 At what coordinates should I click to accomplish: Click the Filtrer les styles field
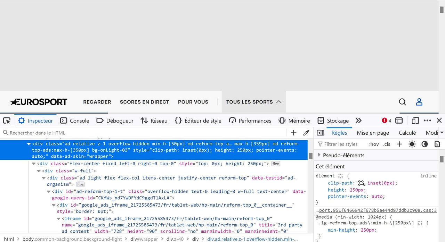[341, 144]
